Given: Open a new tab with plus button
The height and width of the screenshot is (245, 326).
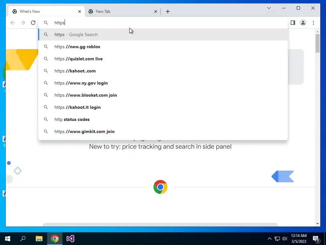Looking at the screenshot, I should [x=167, y=11].
